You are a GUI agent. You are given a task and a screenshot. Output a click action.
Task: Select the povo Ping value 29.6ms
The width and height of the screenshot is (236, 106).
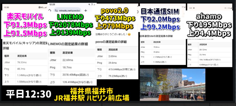click(112, 63)
